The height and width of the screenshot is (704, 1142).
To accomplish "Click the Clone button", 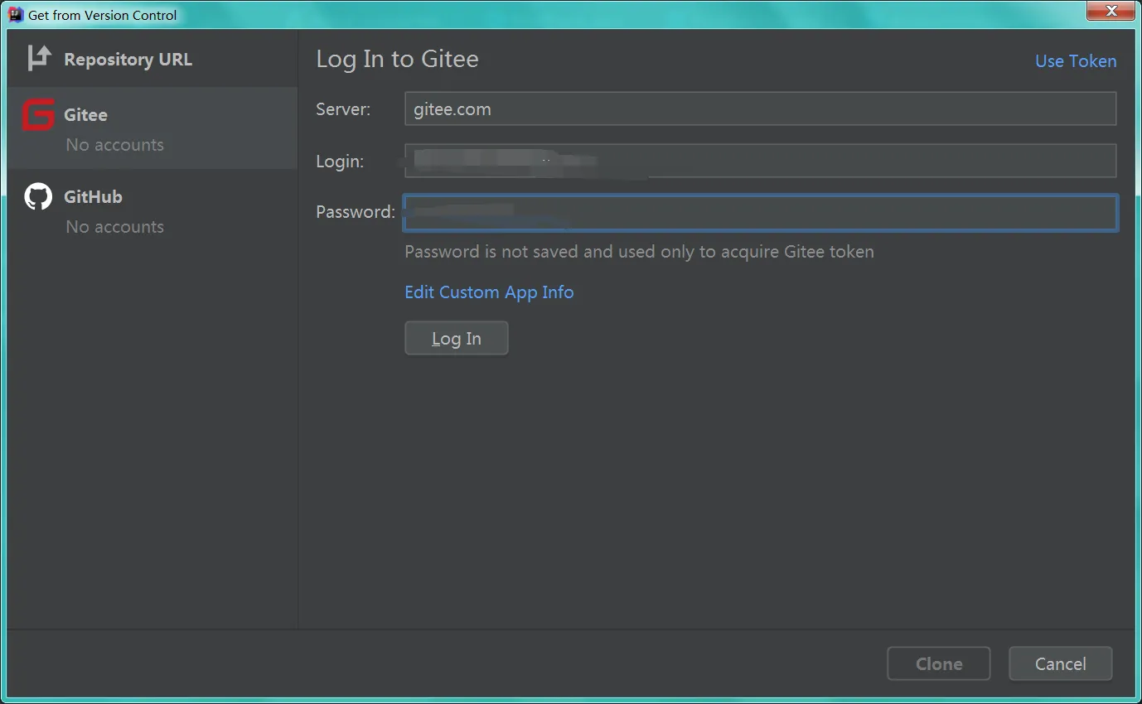I will [x=939, y=663].
